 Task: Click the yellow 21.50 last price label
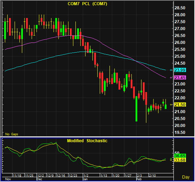(180, 105)
